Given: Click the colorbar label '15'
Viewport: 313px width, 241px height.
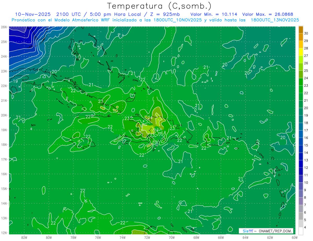Looking at the screenshot, I should (306, 145).
